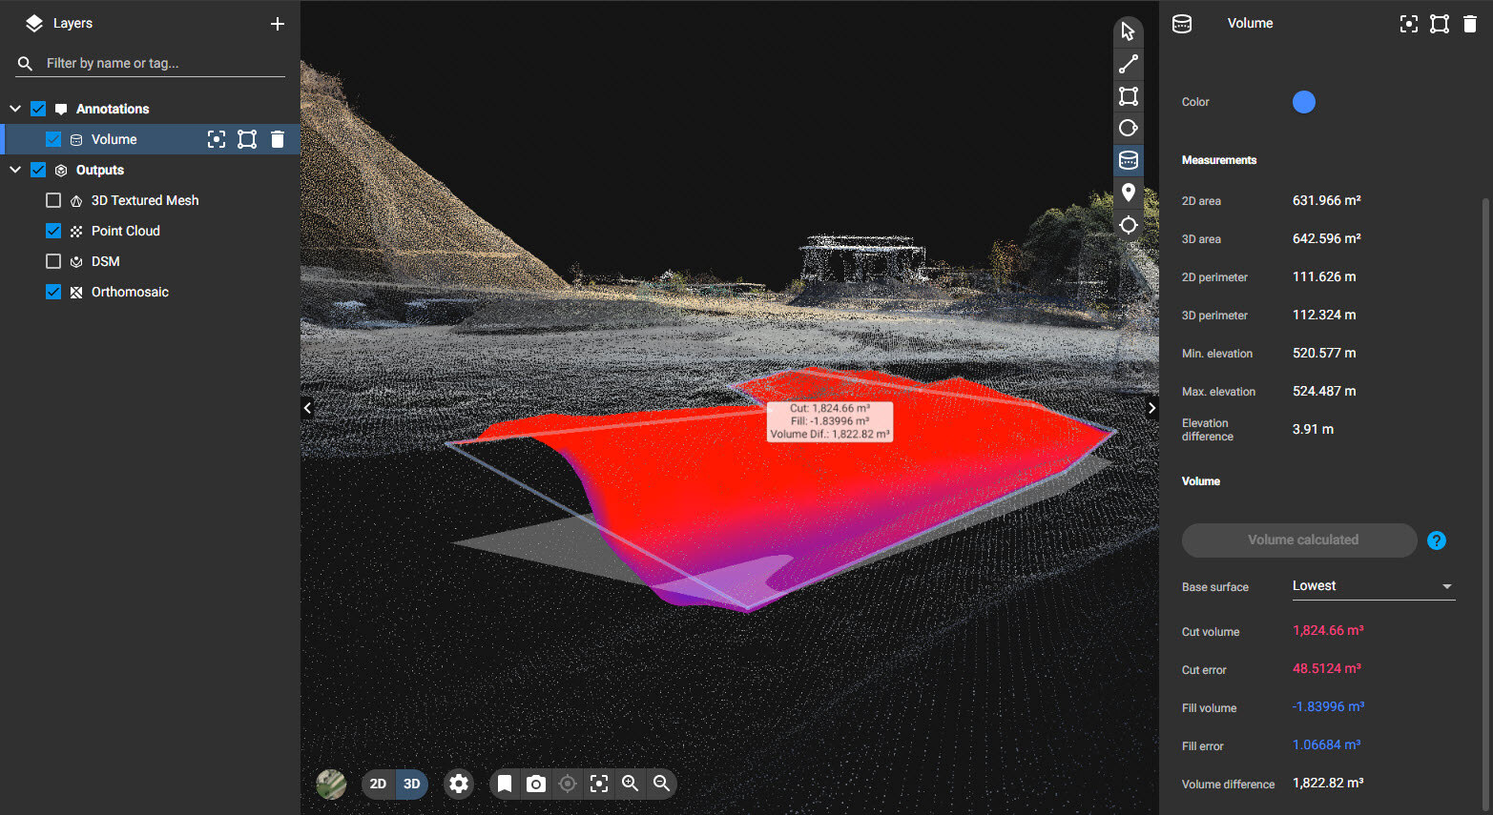Image resolution: width=1493 pixels, height=815 pixels.
Task: Delete the Volume annotation in layers list
Action: (278, 139)
